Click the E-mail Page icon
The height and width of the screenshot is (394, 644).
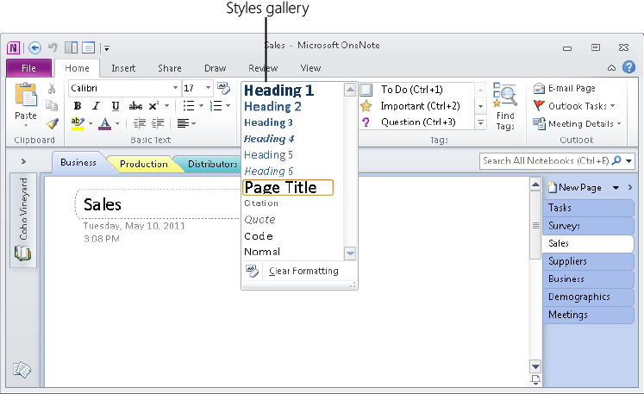(539, 88)
